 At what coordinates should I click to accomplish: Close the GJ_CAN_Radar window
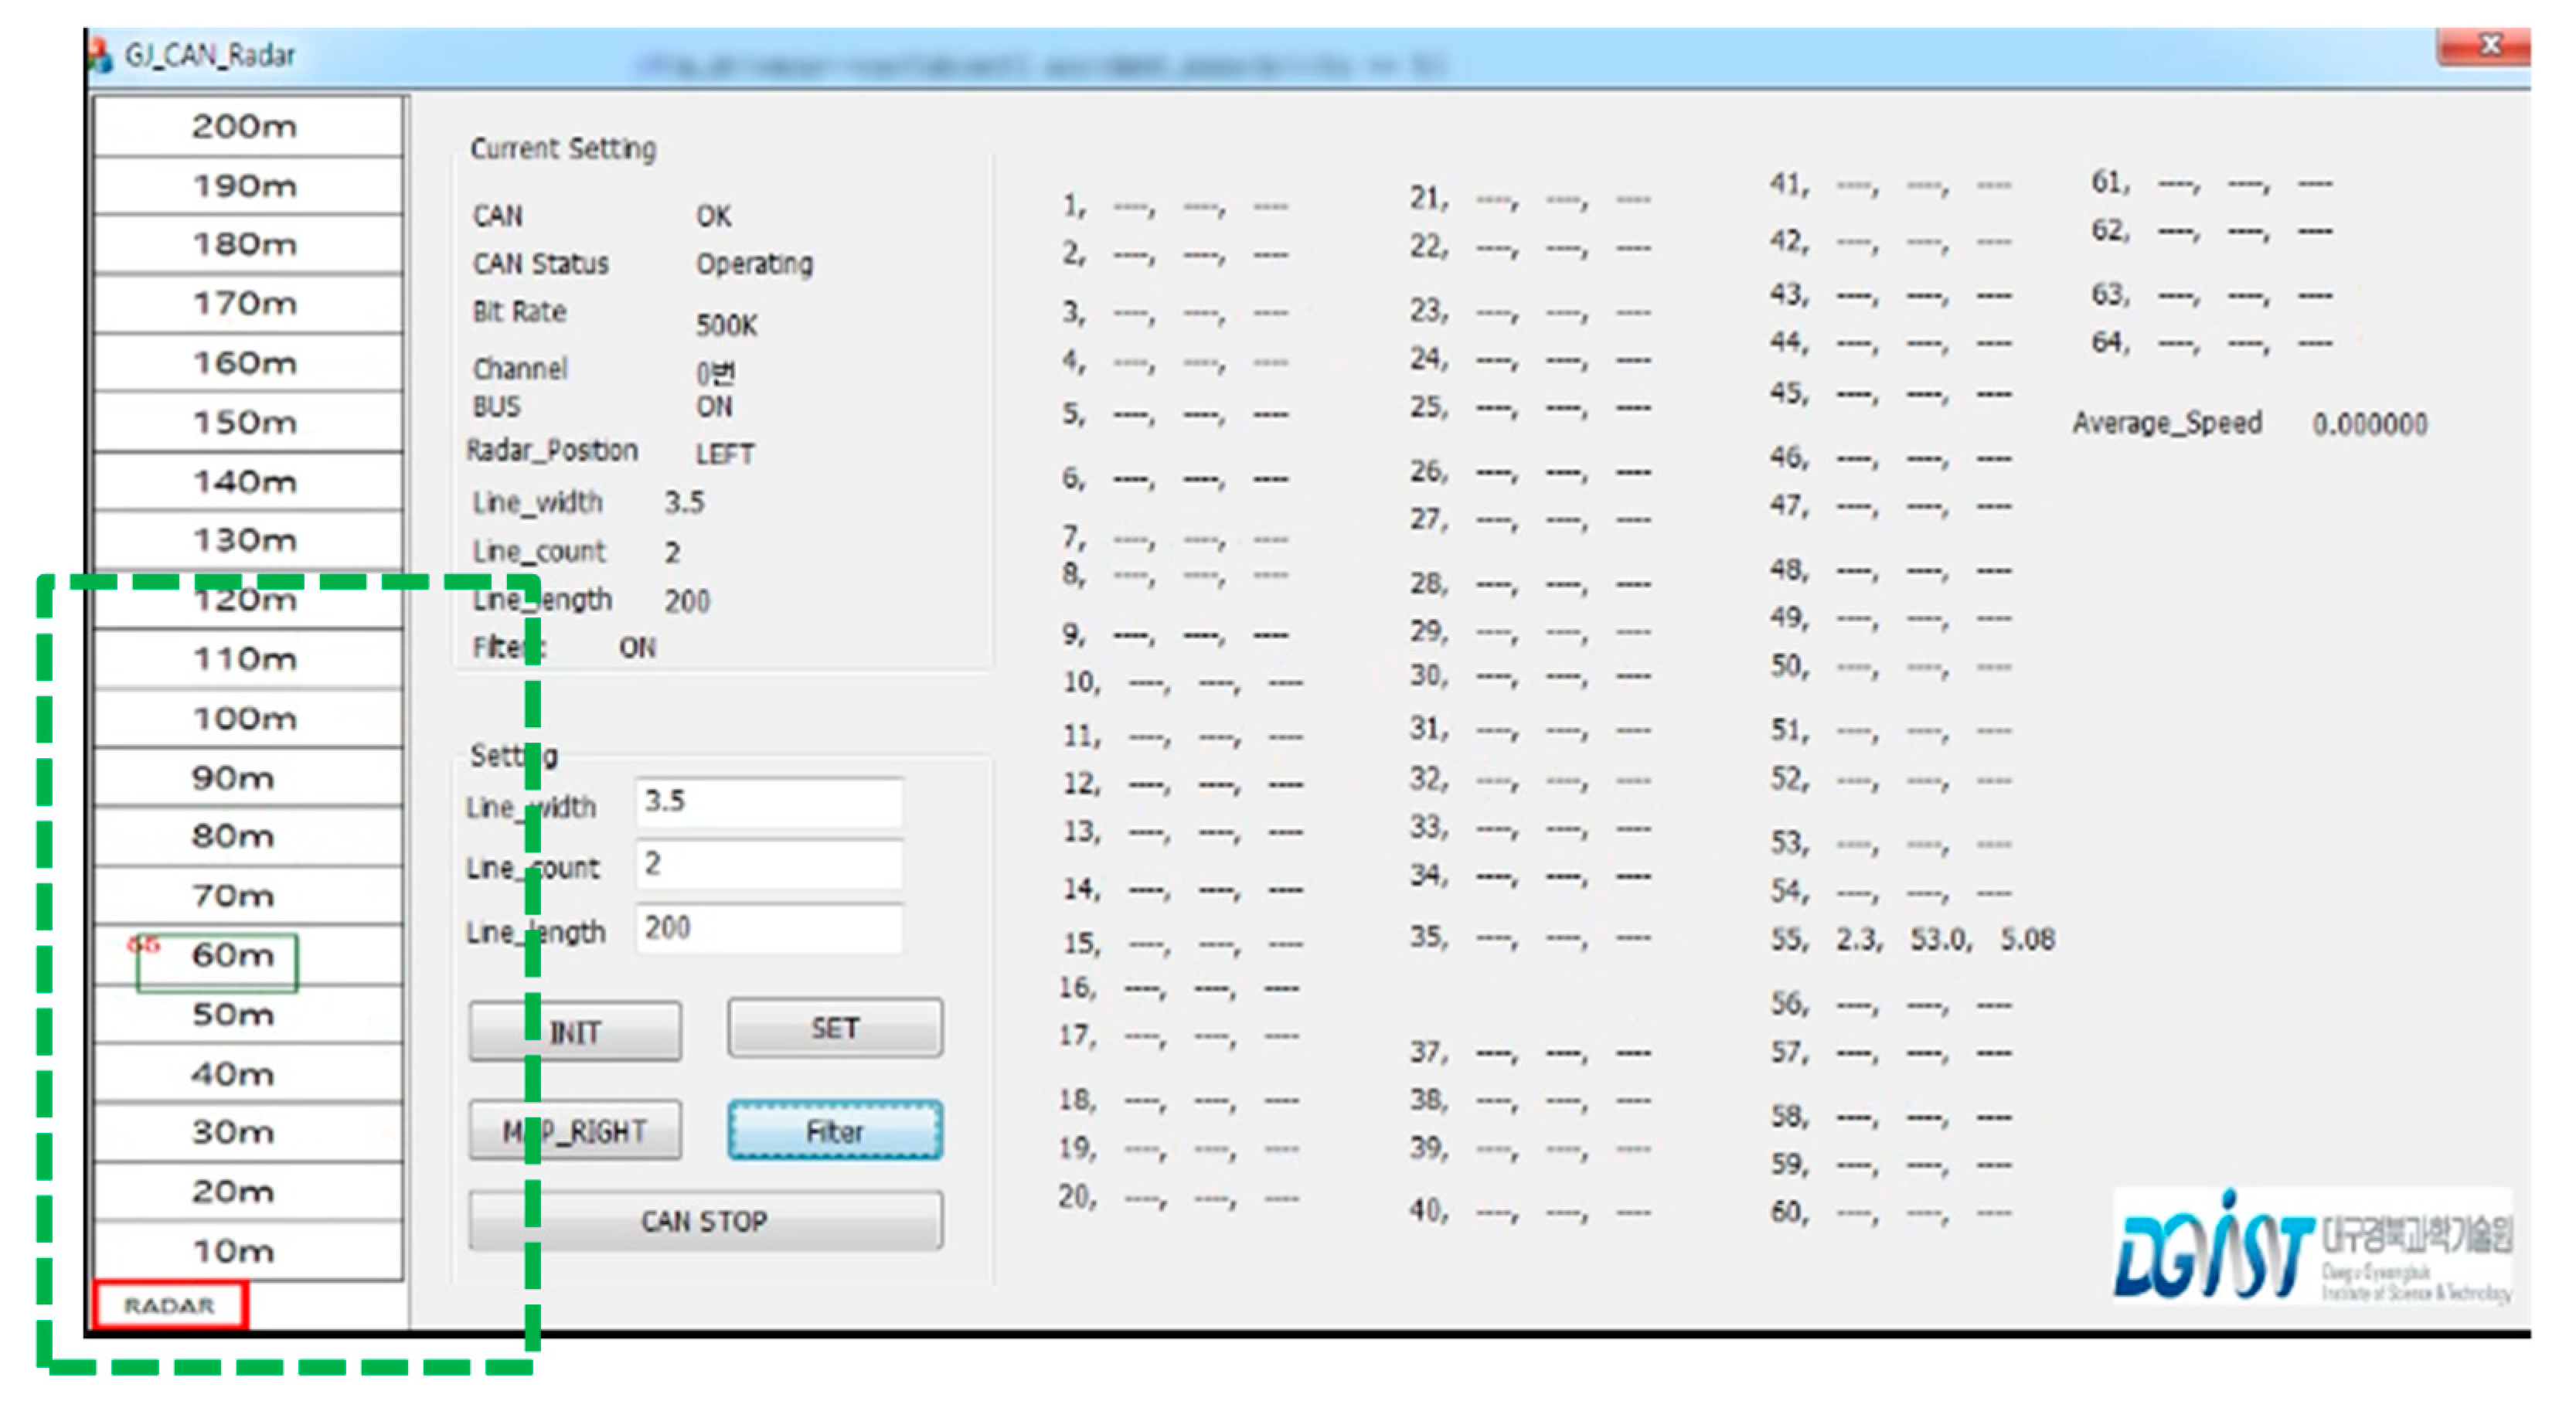[x=2489, y=46]
